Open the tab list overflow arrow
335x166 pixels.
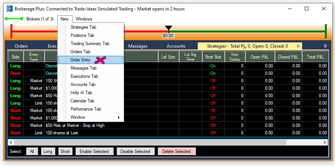click(325, 46)
